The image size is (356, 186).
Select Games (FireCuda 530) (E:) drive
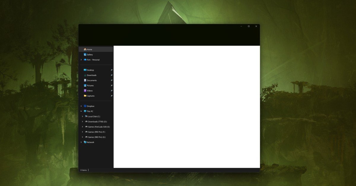[x=96, y=126]
